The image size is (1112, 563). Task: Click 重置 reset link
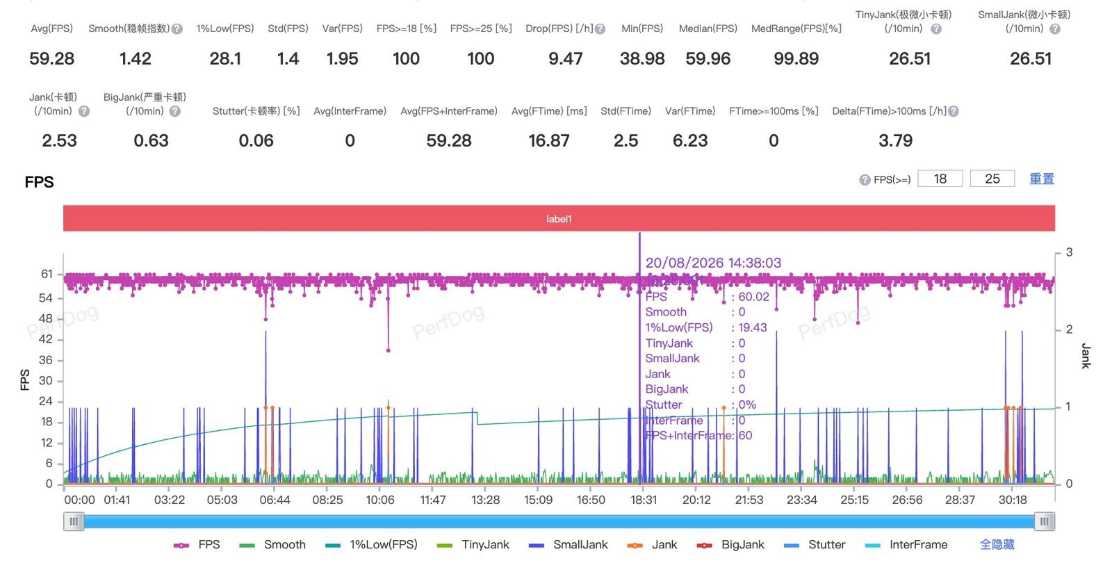coord(1042,179)
